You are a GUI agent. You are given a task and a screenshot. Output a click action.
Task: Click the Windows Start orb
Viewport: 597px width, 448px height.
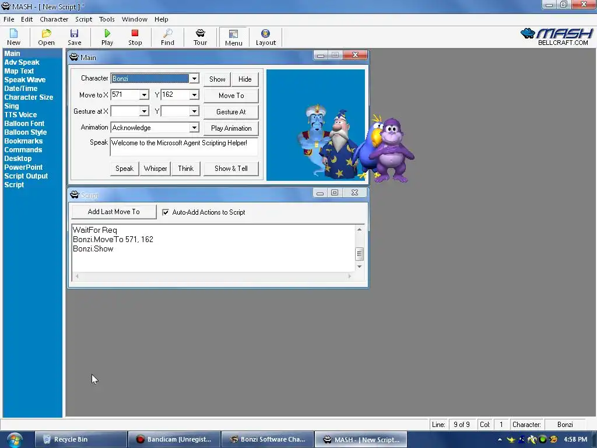15,440
